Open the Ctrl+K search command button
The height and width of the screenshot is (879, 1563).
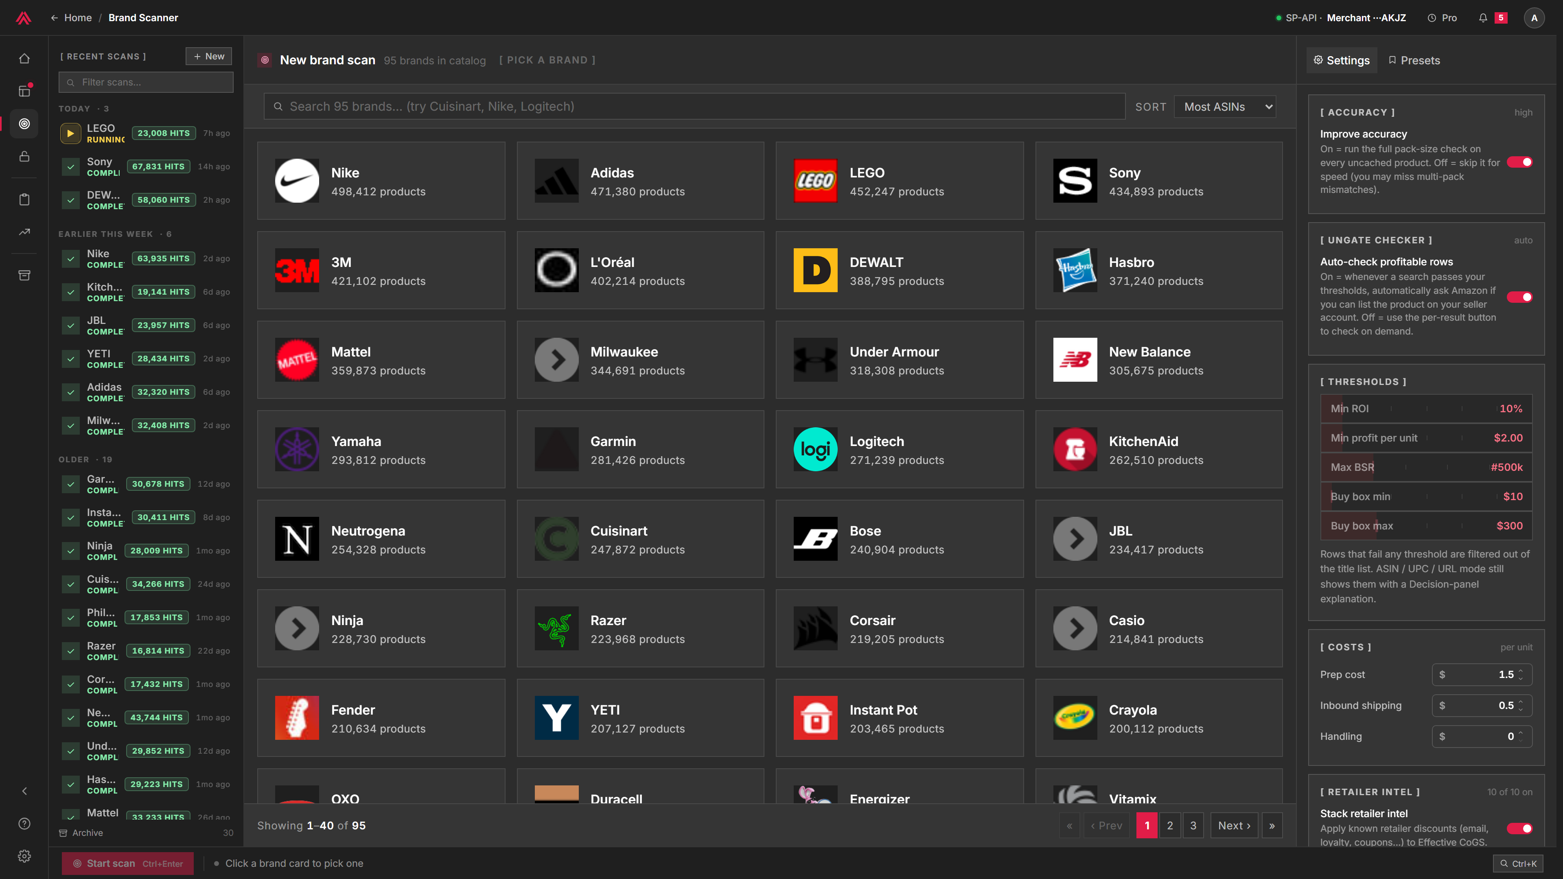point(1518,863)
